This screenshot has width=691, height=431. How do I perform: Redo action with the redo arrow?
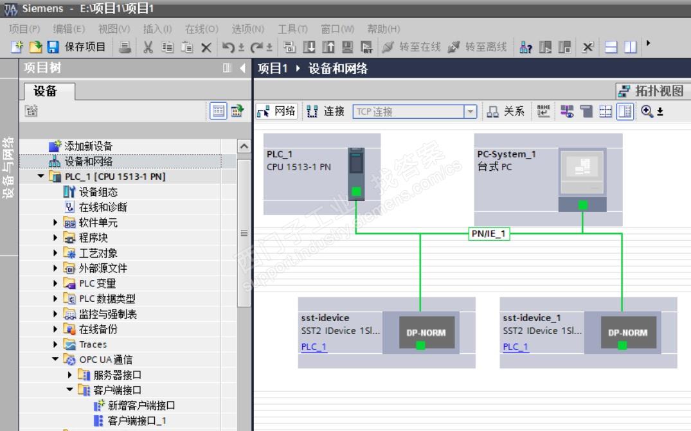point(256,47)
